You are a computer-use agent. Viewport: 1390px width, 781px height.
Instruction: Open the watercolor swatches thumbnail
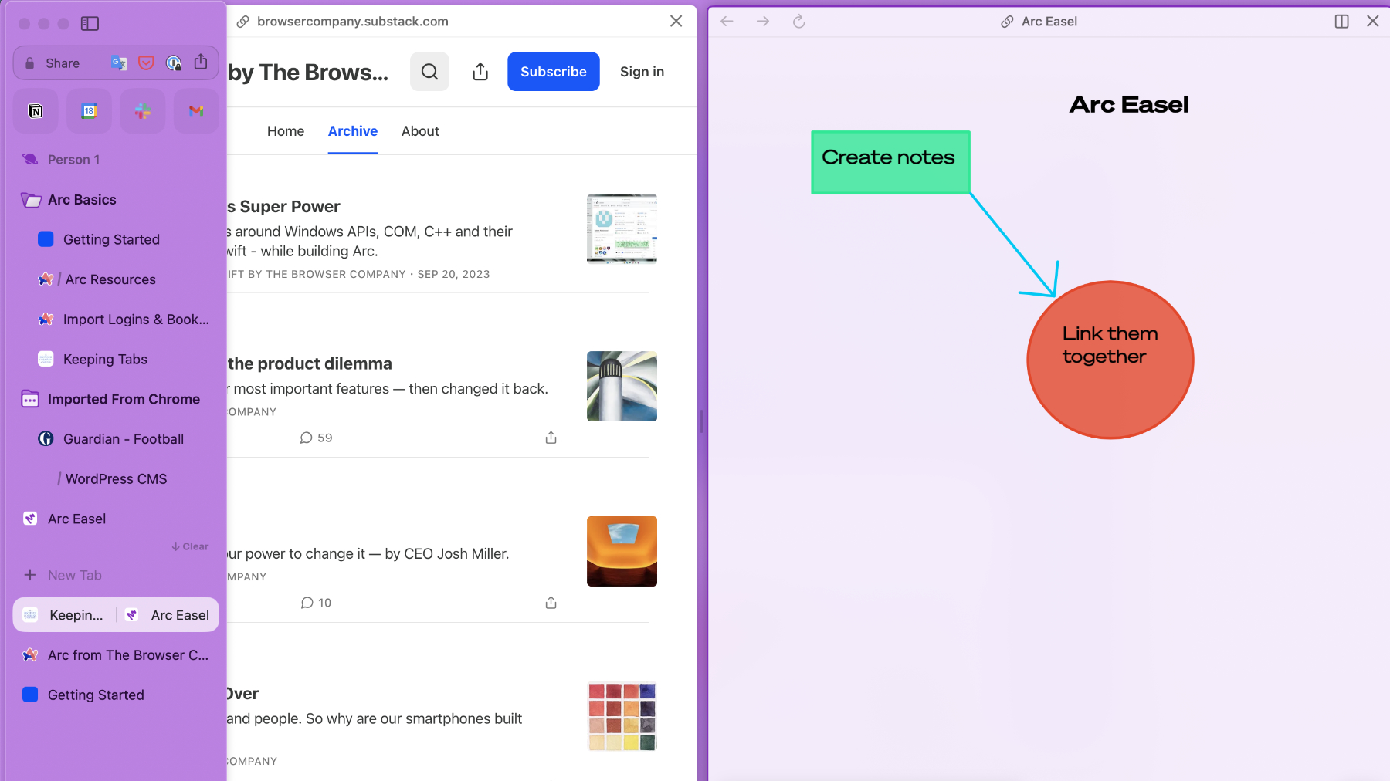tap(622, 717)
